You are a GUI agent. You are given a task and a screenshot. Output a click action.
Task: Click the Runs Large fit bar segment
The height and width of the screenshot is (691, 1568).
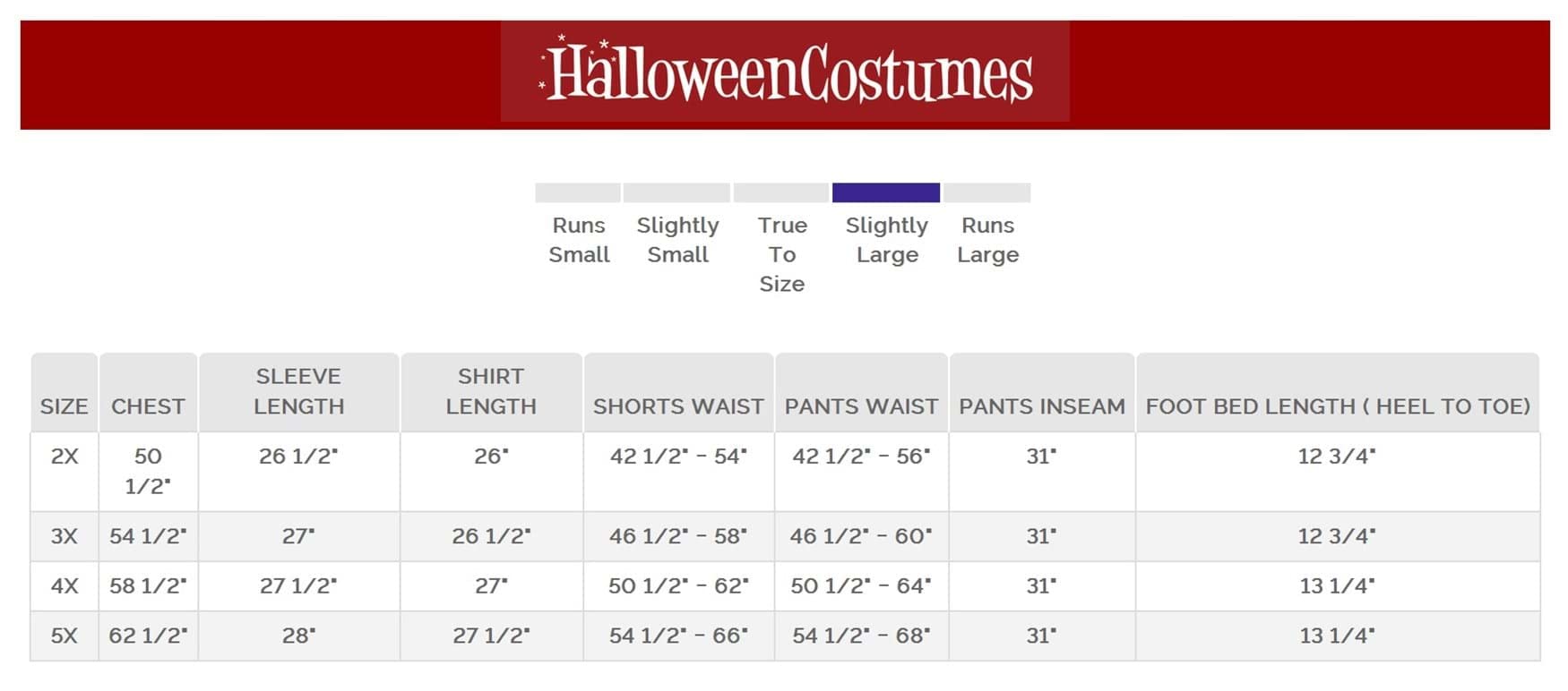point(986,192)
